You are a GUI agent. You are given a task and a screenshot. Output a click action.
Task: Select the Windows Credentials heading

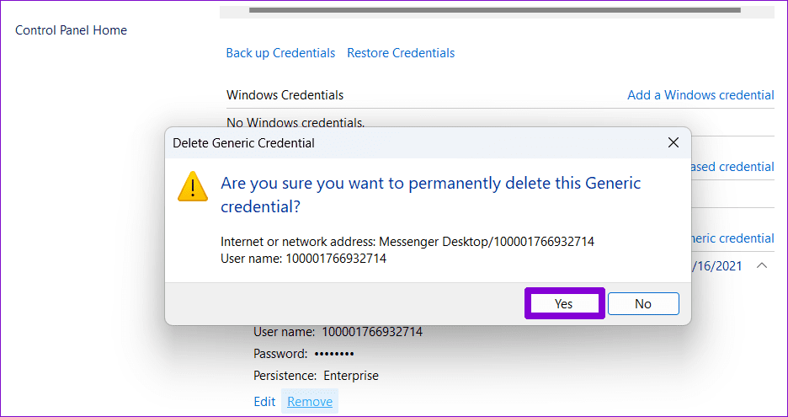coord(285,95)
